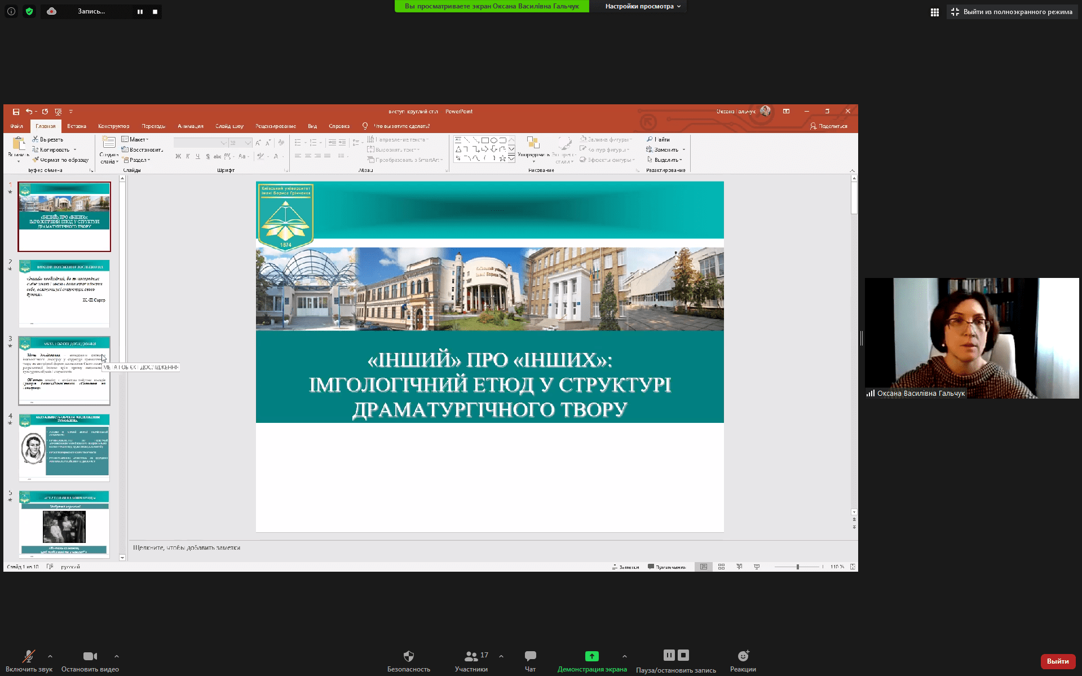Open options arrow beside Демонстрация экрана
Screen dimensions: 1082x676
tap(624, 656)
